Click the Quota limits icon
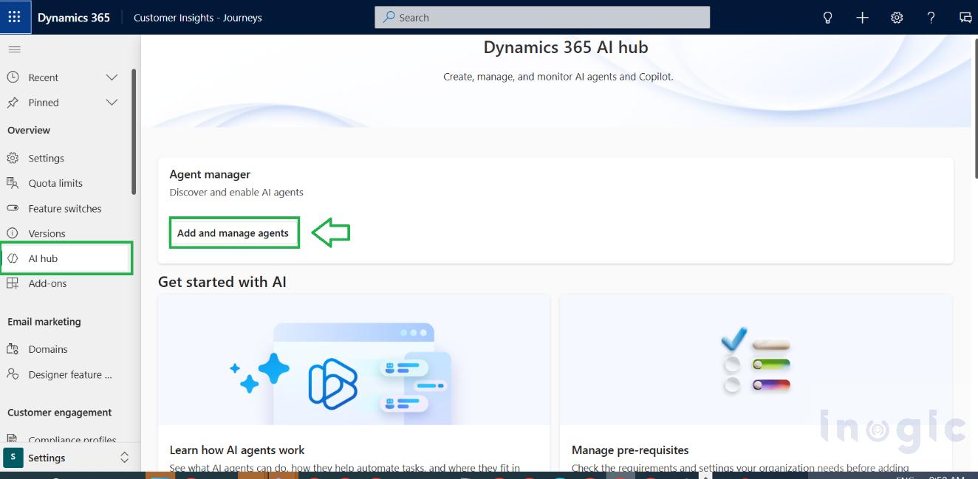Viewport: 978px width, 479px height. (x=13, y=183)
